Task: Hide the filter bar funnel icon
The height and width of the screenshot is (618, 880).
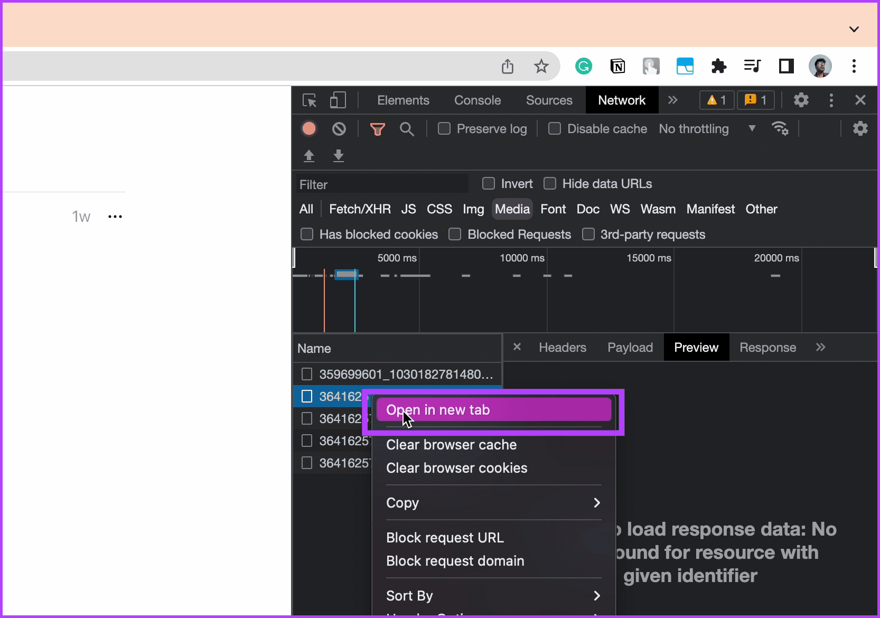Action: (x=377, y=128)
